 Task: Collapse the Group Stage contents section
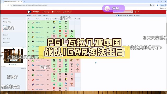pyautogui.click(x=23, y=22)
